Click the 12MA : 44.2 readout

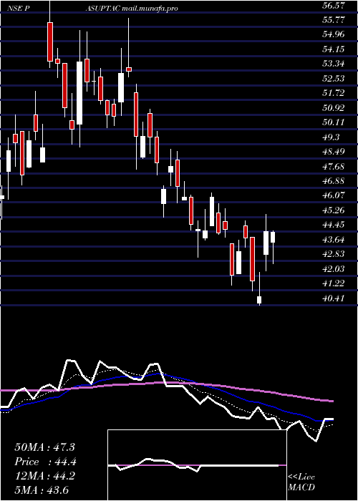pyautogui.click(x=44, y=476)
